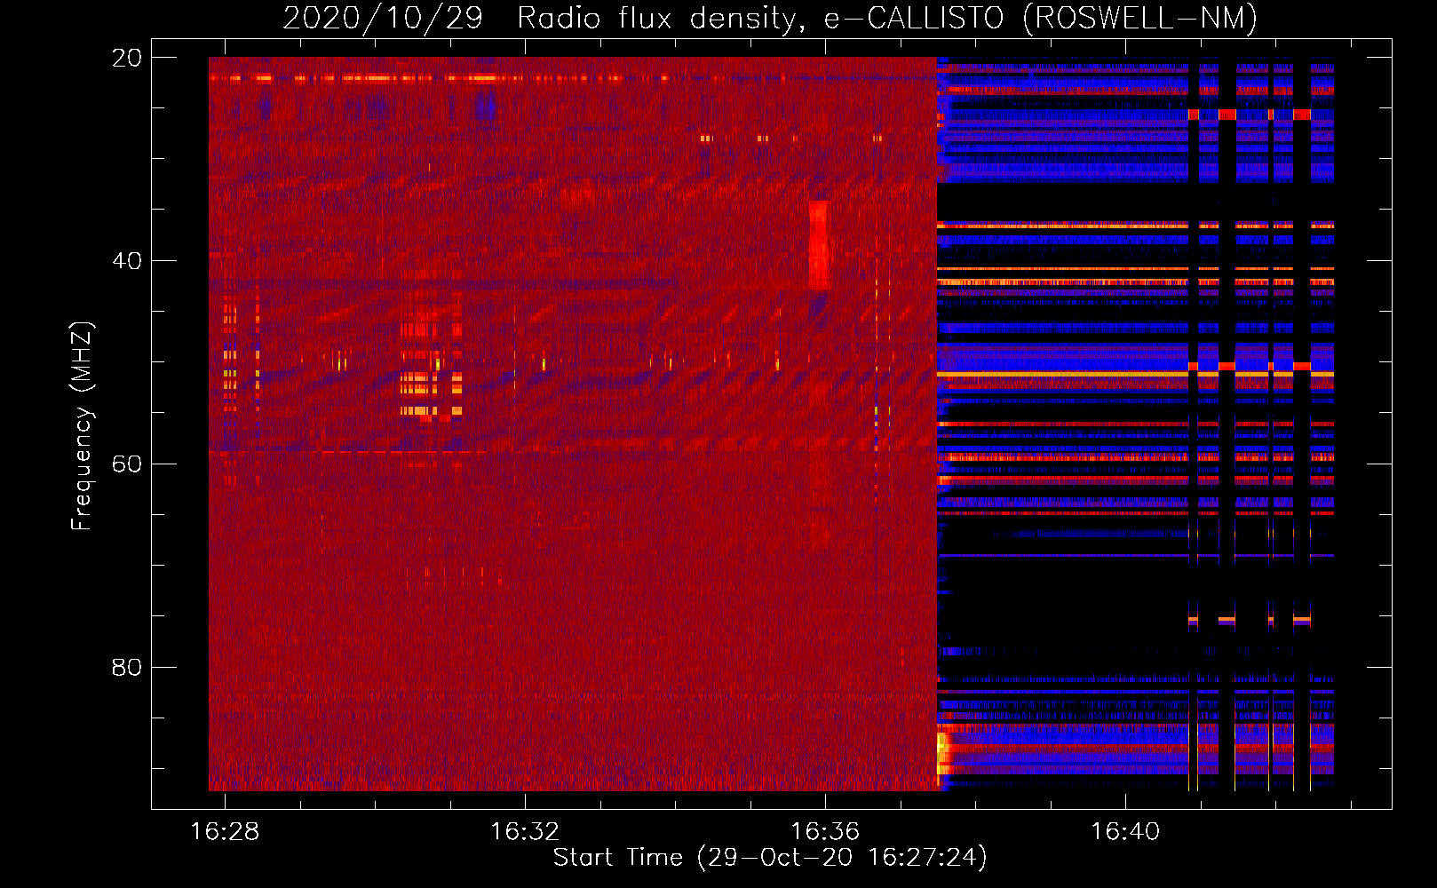This screenshot has width=1437, height=888.
Task: Click the 80 frequency tick label
Action: coord(126,667)
